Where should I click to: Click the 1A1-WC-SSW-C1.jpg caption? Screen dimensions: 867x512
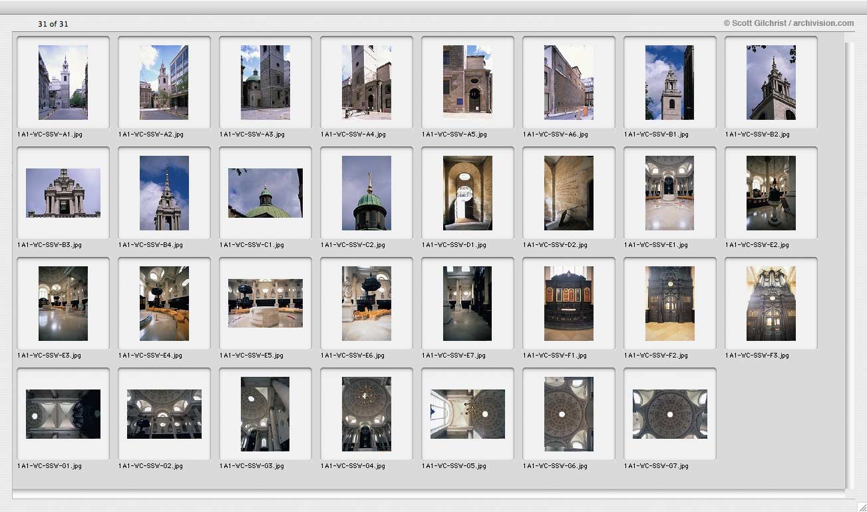click(x=252, y=245)
